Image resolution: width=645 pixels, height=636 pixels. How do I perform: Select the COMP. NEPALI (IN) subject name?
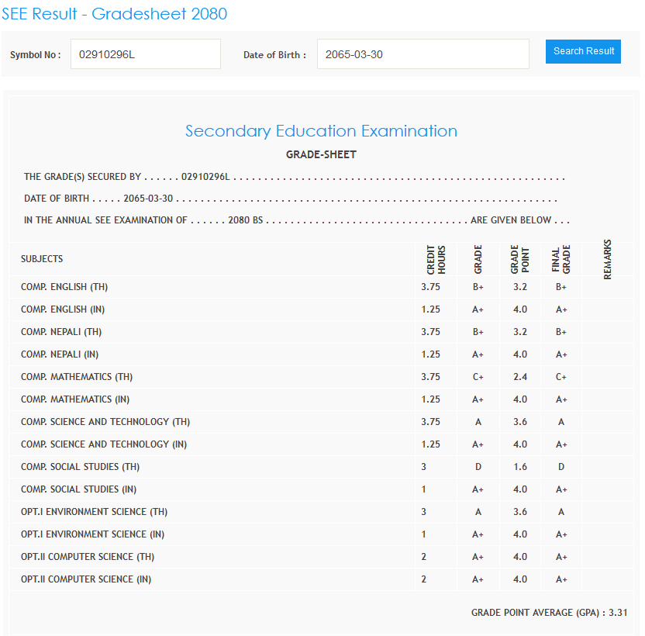click(x=60, y=354)
